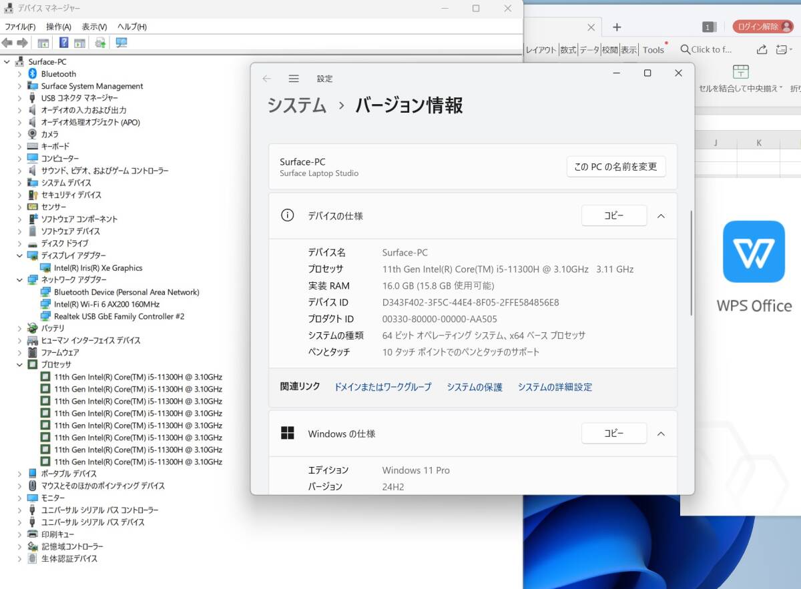
Task: Click the 印刷キュー printer icon
Action: [x=33, y=534]
